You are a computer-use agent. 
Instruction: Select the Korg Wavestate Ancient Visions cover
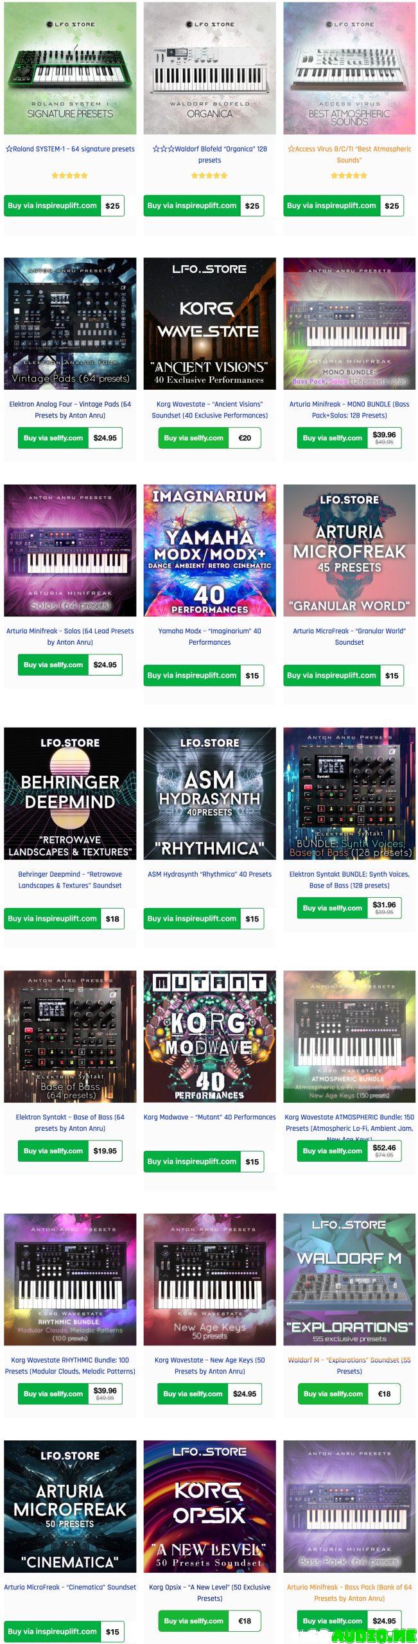[x=209, y=324]
